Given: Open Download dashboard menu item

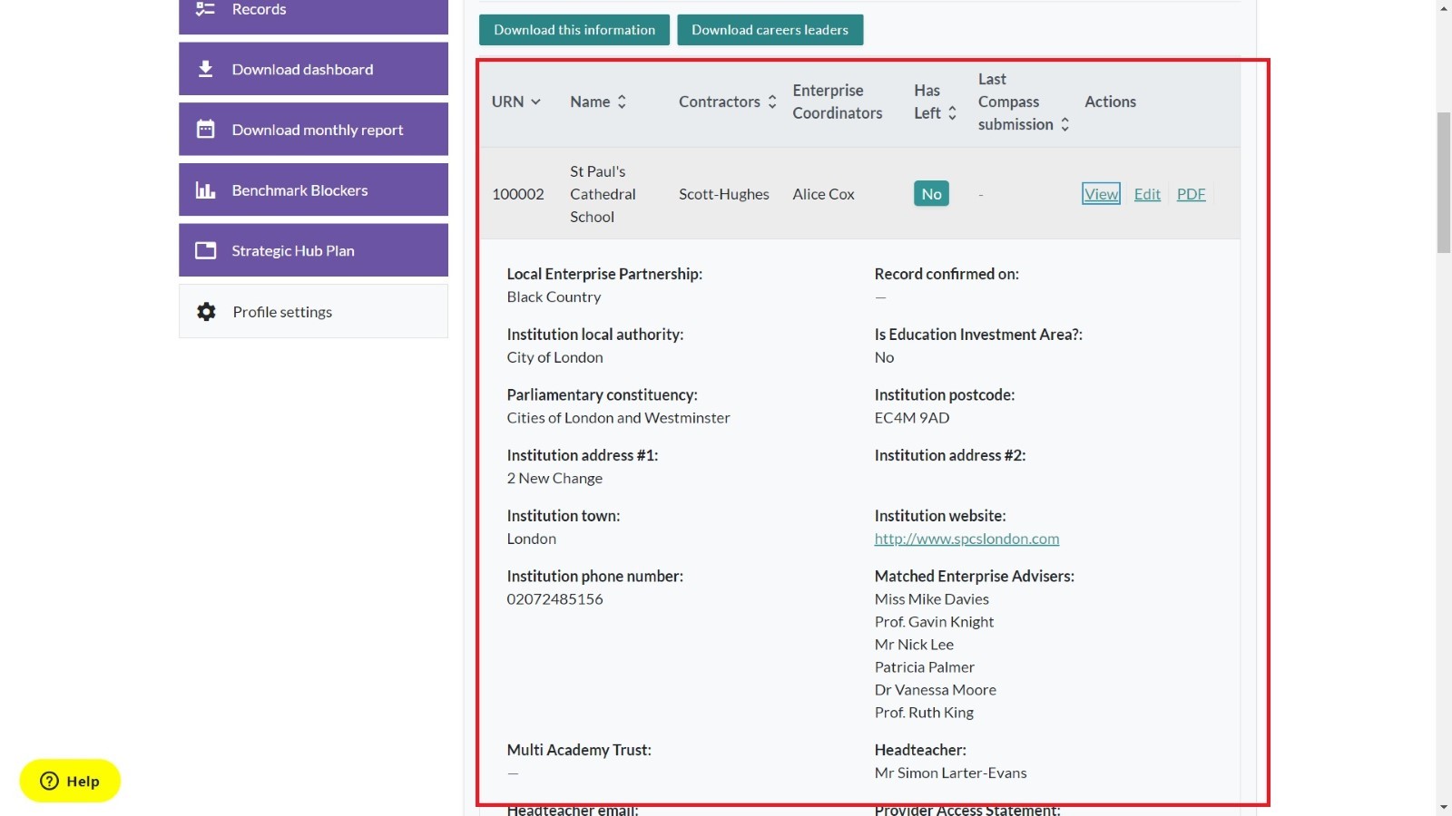Looking at the screenshot, I should point(313,69).
